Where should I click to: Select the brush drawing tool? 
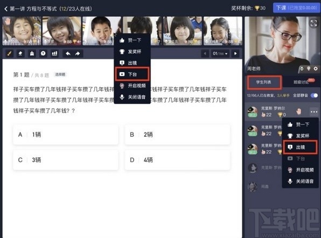9,54
